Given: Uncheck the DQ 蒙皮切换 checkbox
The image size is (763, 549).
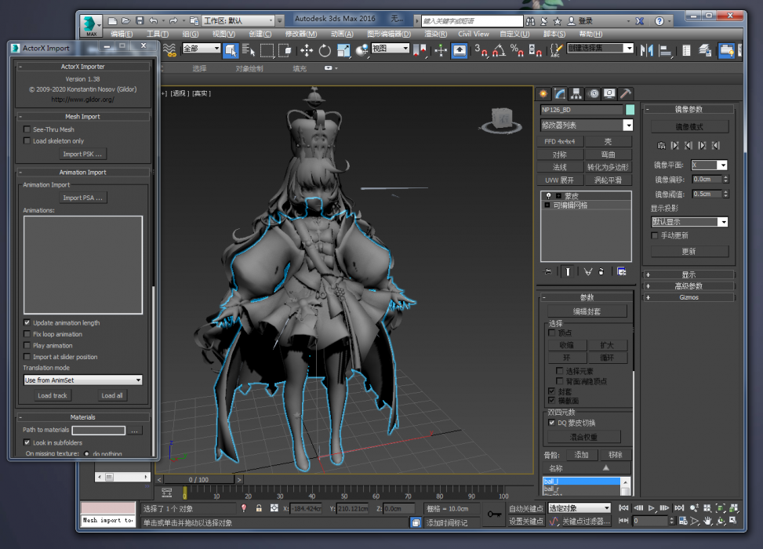Looking at the screenshot, I should [x=552, y=423].
